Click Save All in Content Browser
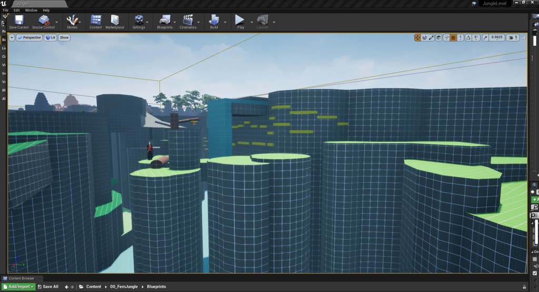 click(48, 287)
